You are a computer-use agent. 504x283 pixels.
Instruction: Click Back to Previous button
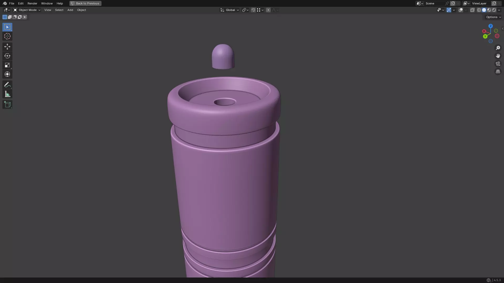pos(85,3)
